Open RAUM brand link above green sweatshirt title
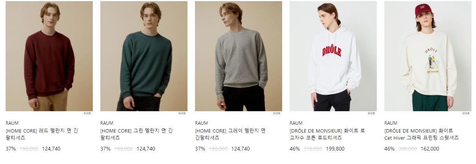This screenshot has width=476, height=164. (107, 123)
